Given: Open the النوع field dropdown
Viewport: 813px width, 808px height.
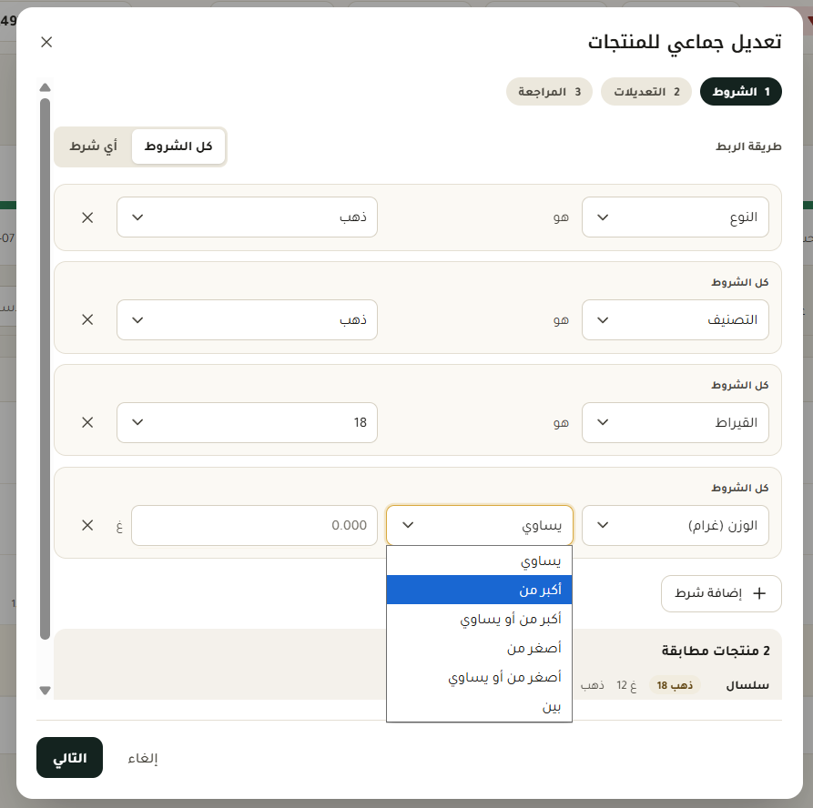Looking at the screenshot, I should click(676, 217).
